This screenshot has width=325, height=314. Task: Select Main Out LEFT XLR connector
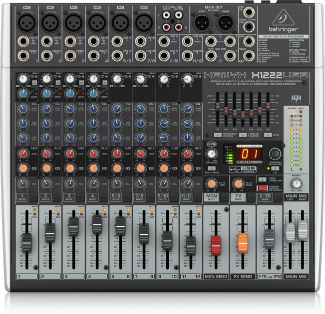pos(202,22)
